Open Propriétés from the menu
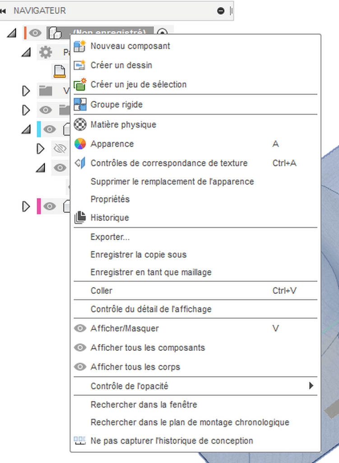 [110, 199]
